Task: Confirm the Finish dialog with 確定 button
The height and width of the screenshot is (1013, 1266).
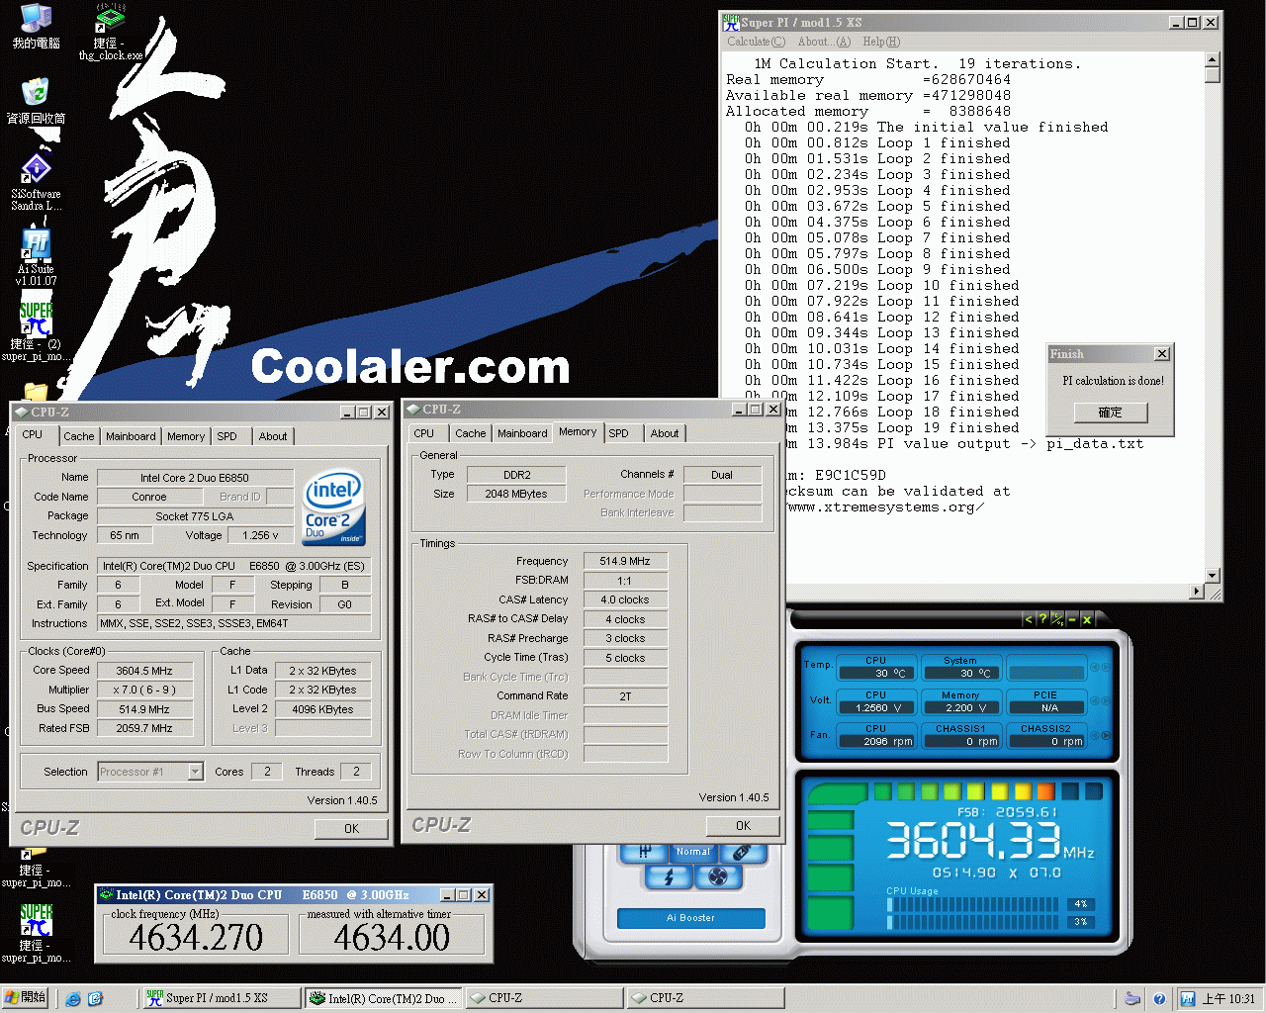Action: coord(1110,413)
